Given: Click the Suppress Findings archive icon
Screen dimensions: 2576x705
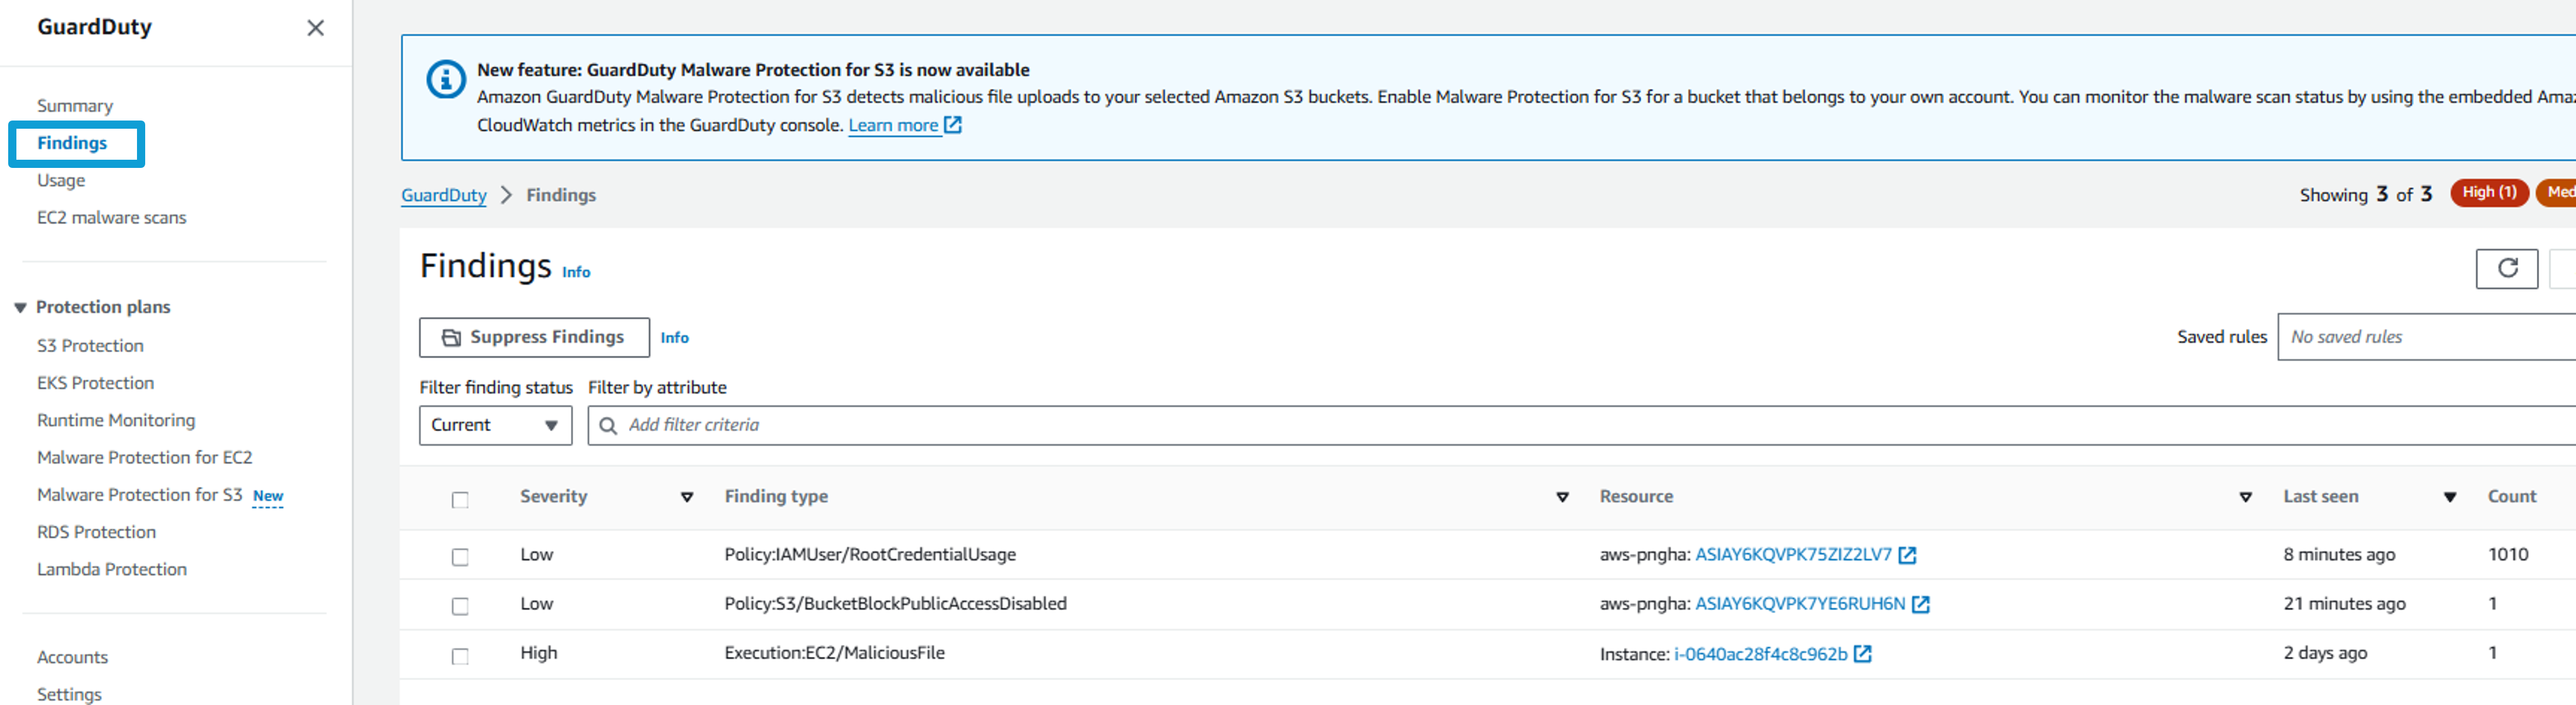Looking at the screenshot, I should pos(452,337).
